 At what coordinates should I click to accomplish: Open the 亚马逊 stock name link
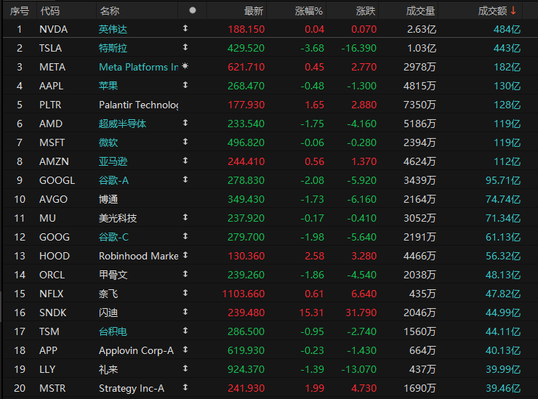(x=113, y=161)
